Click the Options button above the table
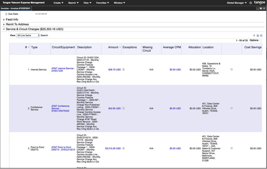The width and height of the screenshot is (267, 169). [x=254, y=40]
